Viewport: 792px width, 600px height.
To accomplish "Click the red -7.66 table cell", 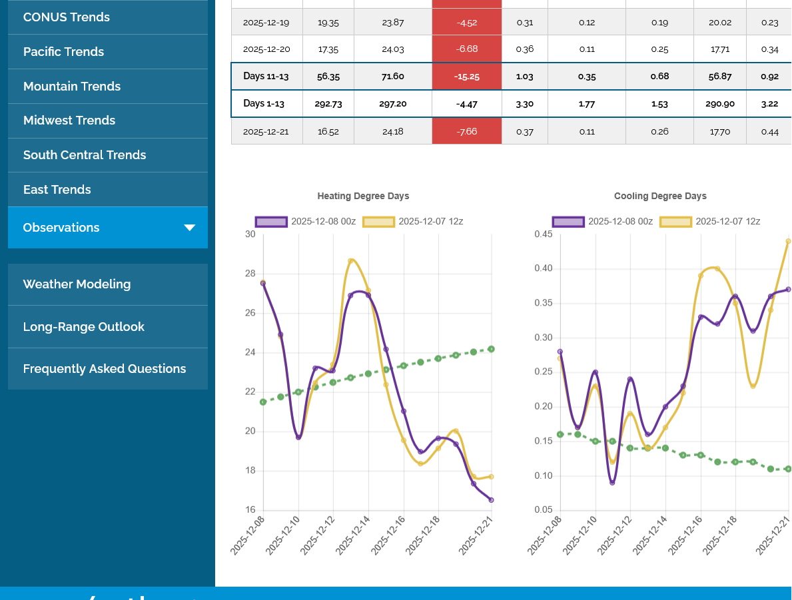I will [466, 132].
